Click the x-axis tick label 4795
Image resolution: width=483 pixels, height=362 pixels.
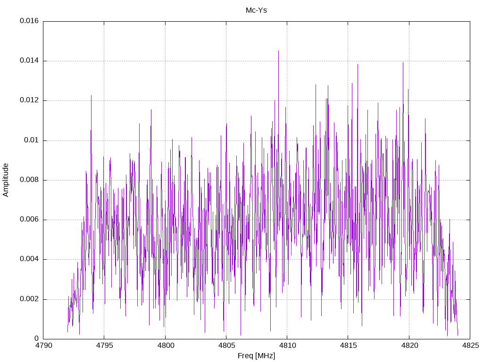[x=104, y=346]
